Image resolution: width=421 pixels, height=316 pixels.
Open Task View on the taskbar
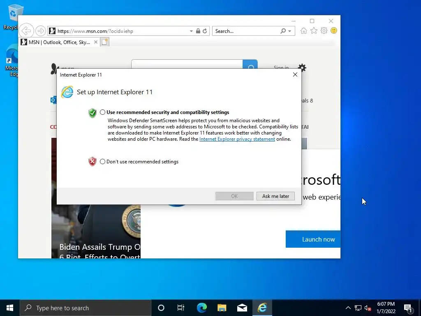point(181,308)
